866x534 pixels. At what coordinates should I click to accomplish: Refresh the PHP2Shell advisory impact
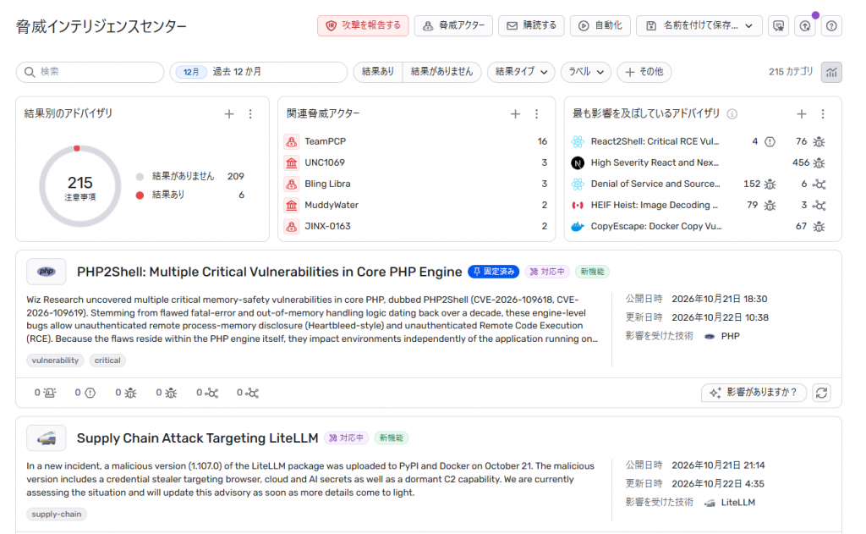(x=822, y=393)
